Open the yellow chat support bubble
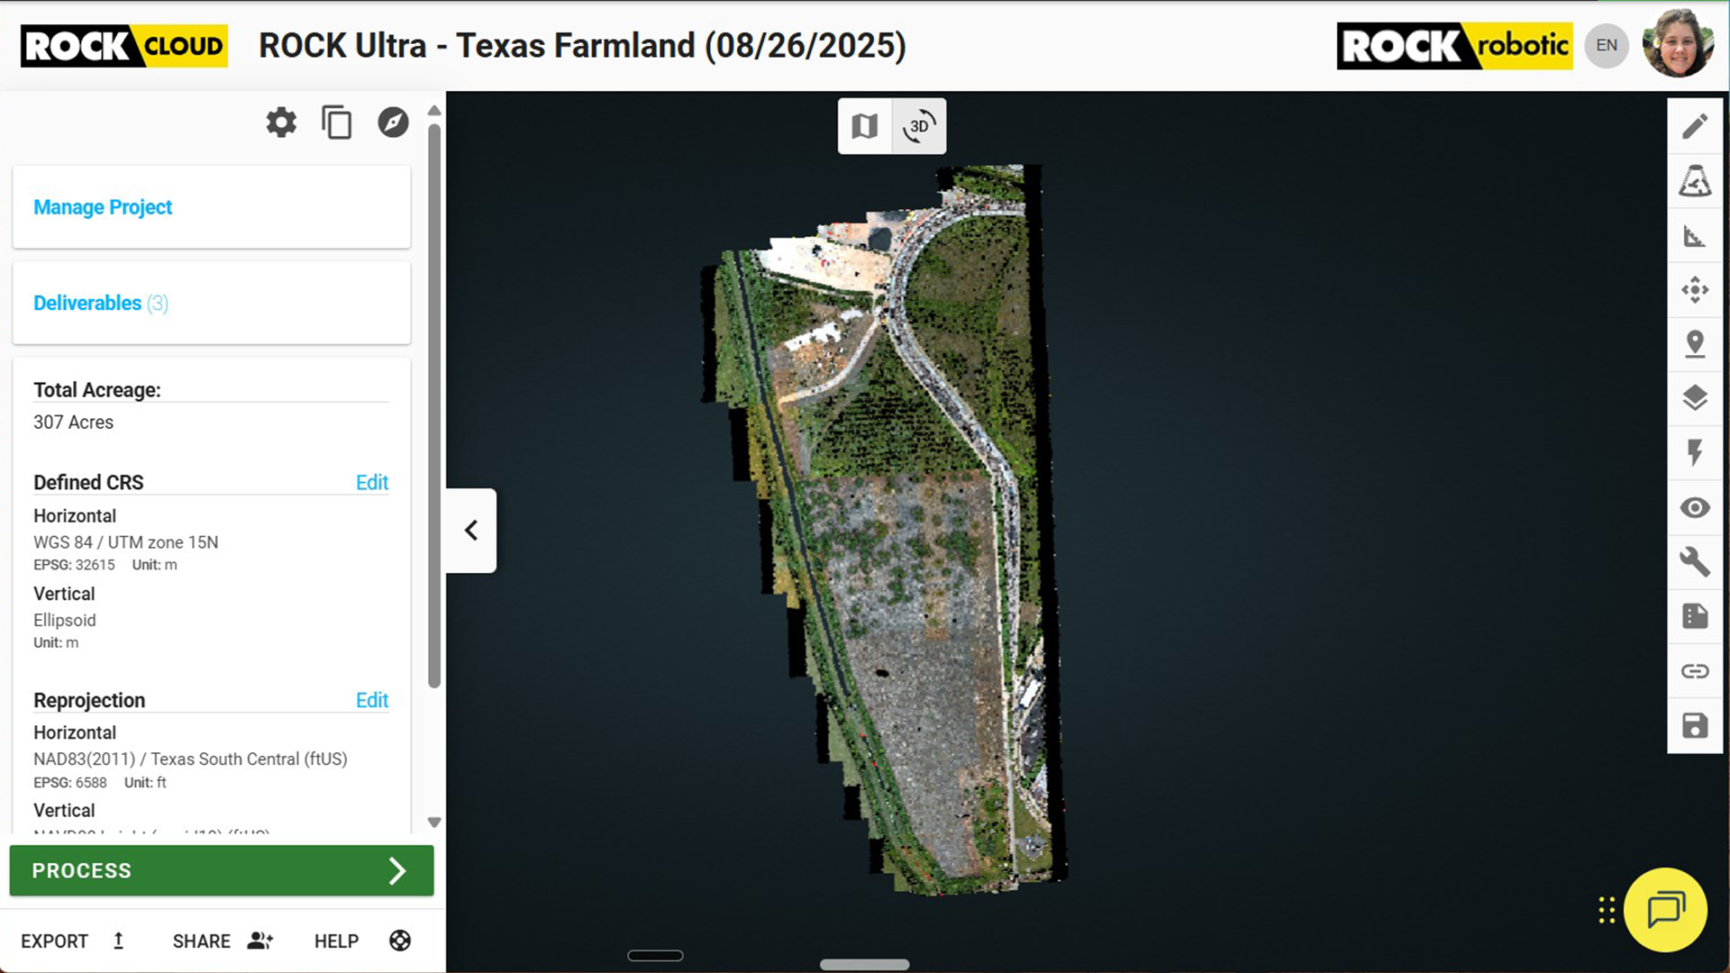 pos(1665,910)
